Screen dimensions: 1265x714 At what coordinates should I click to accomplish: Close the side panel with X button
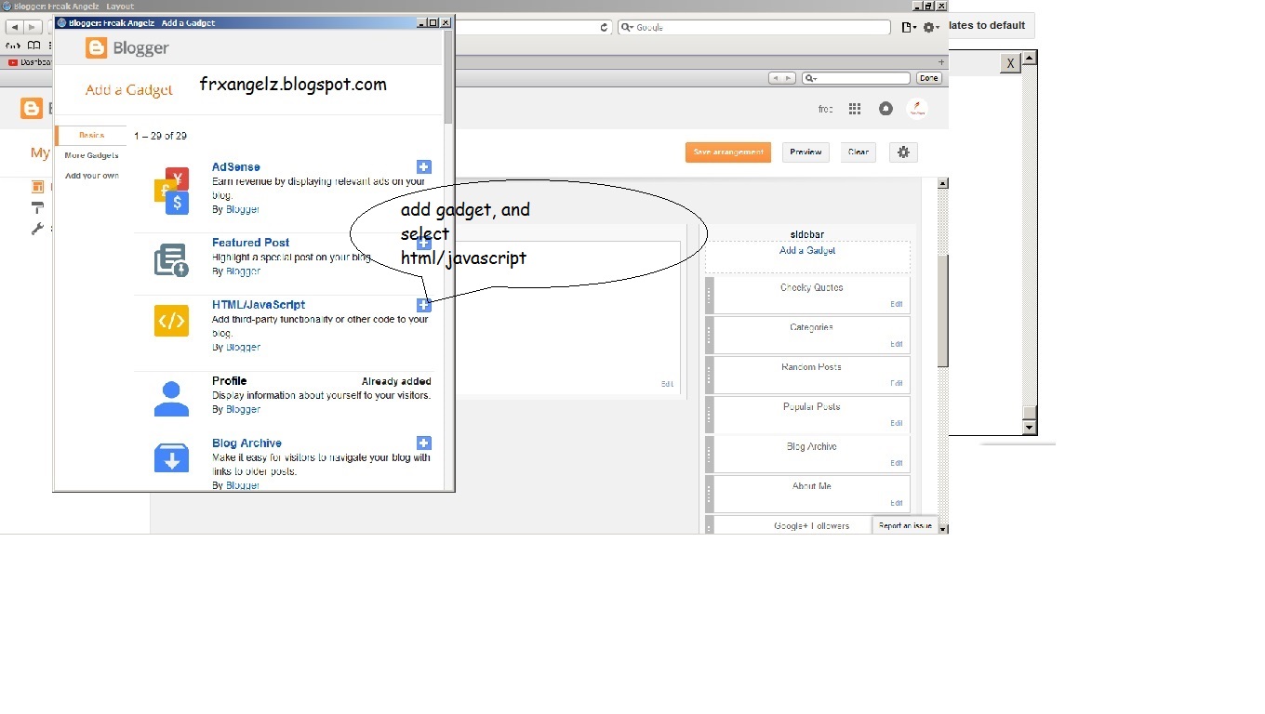point(1010,62)
